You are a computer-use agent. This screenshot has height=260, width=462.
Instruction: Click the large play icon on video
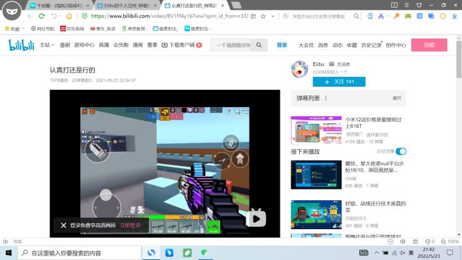pos(256,218)
